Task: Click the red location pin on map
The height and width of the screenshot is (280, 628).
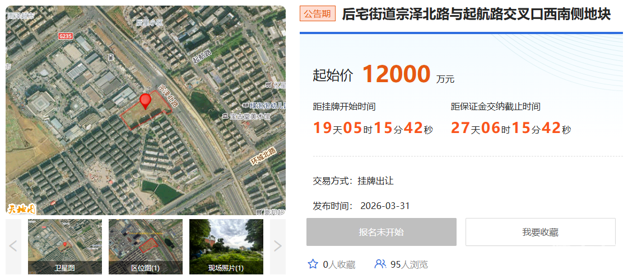Action: 145,101
